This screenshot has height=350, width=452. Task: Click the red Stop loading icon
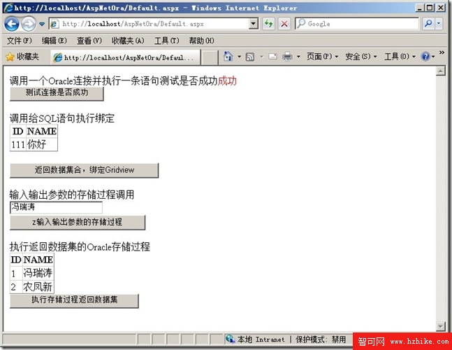284,24
